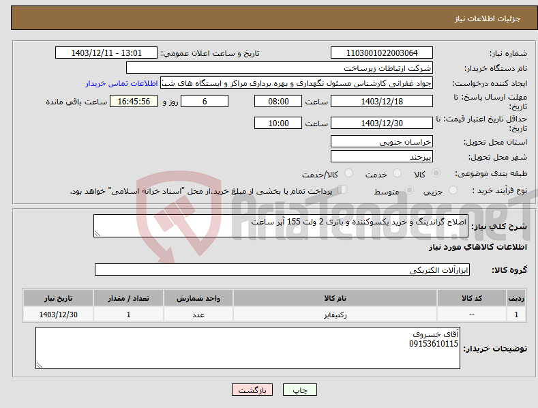Click the remaining time field 16:45:56
The height and width of the screenshot is (408, 538).
134,101
